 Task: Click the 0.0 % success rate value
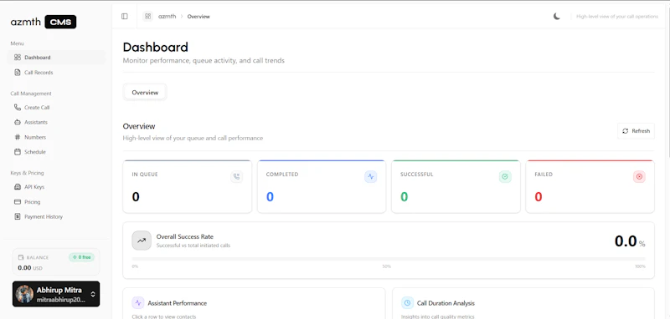(630, 241)
